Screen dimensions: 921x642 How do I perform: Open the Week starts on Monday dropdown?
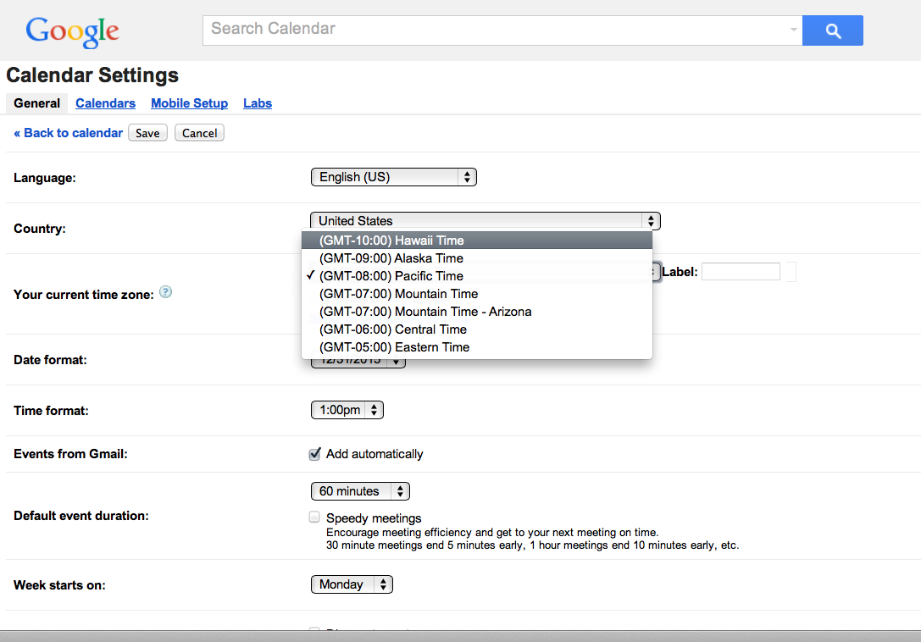[x=352, y=584]
